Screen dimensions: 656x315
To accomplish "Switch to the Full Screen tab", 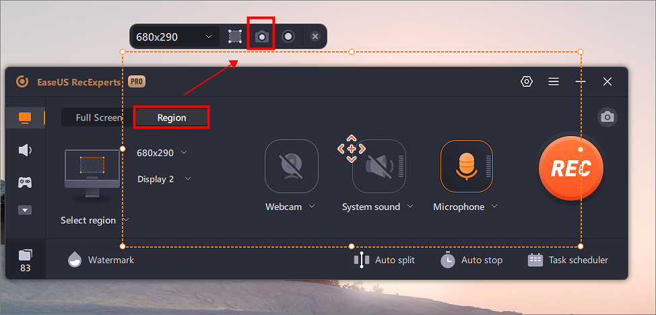I will point(98,118).
